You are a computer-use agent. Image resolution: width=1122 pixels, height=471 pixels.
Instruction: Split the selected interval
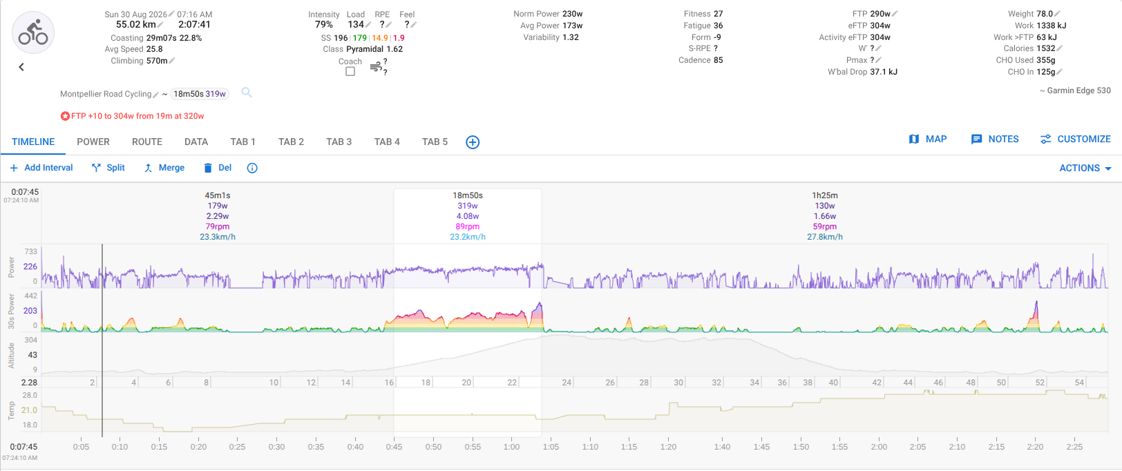[x=108, y=168]
